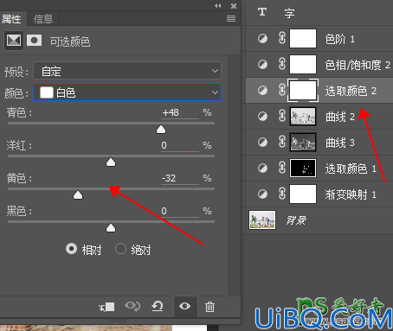The height and width of the screenshot is (331, 393).
Task: Select mask thumbnail of 选取颜色 2 layer
Action: click(x=303, y=90)
